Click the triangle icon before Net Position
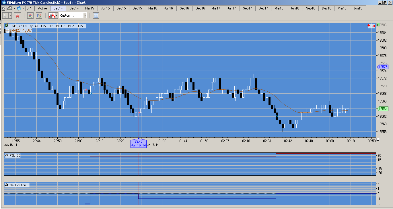This screenshot has width=393, height=209. coord(7,185)
